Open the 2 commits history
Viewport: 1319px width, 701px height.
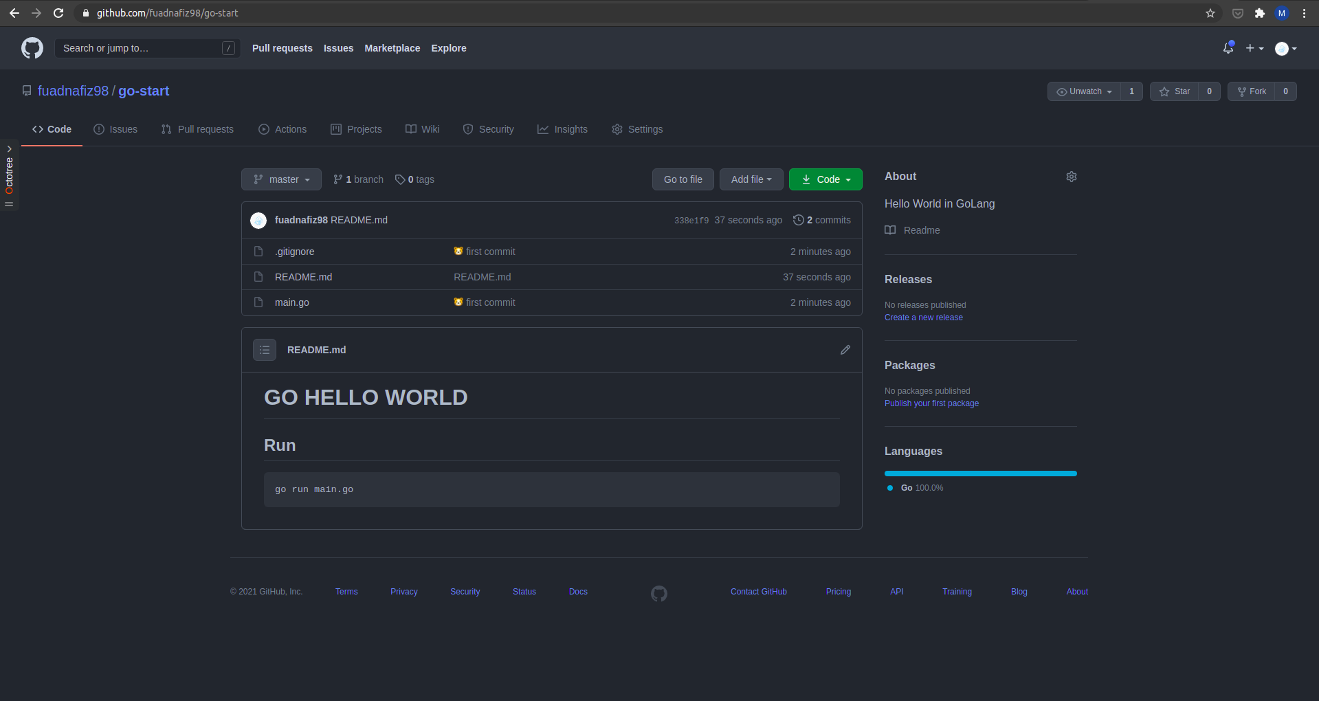point(822,220)
